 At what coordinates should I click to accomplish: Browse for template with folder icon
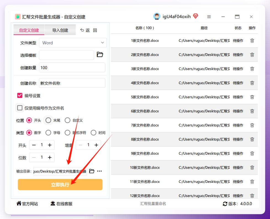(100, 55)
